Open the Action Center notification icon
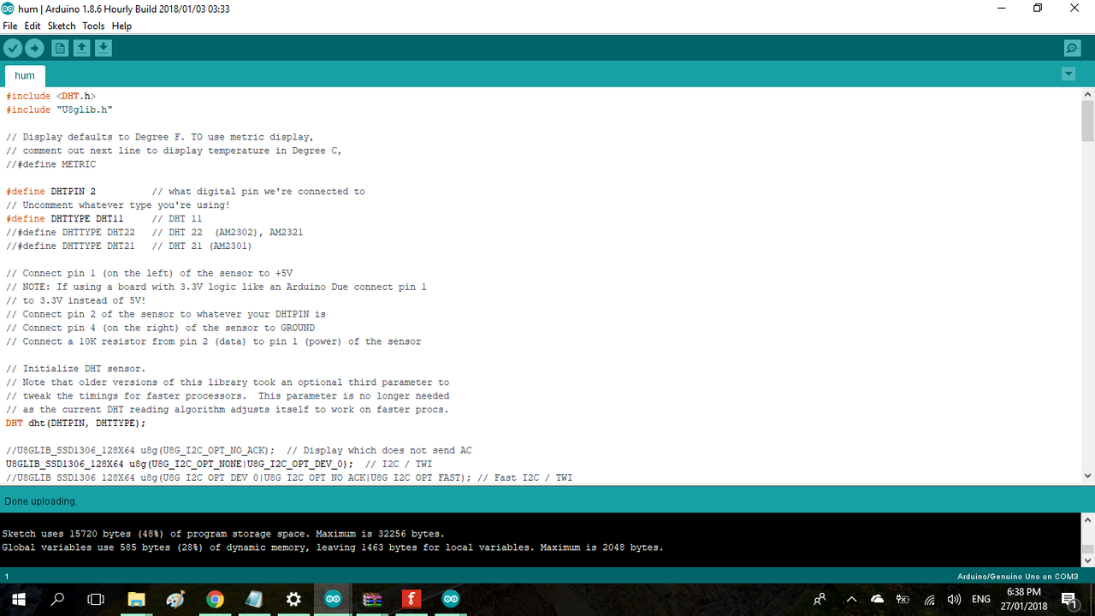Image resolution: width=1095 pixels, height=616 pixels. click(x=1069, y=599)
